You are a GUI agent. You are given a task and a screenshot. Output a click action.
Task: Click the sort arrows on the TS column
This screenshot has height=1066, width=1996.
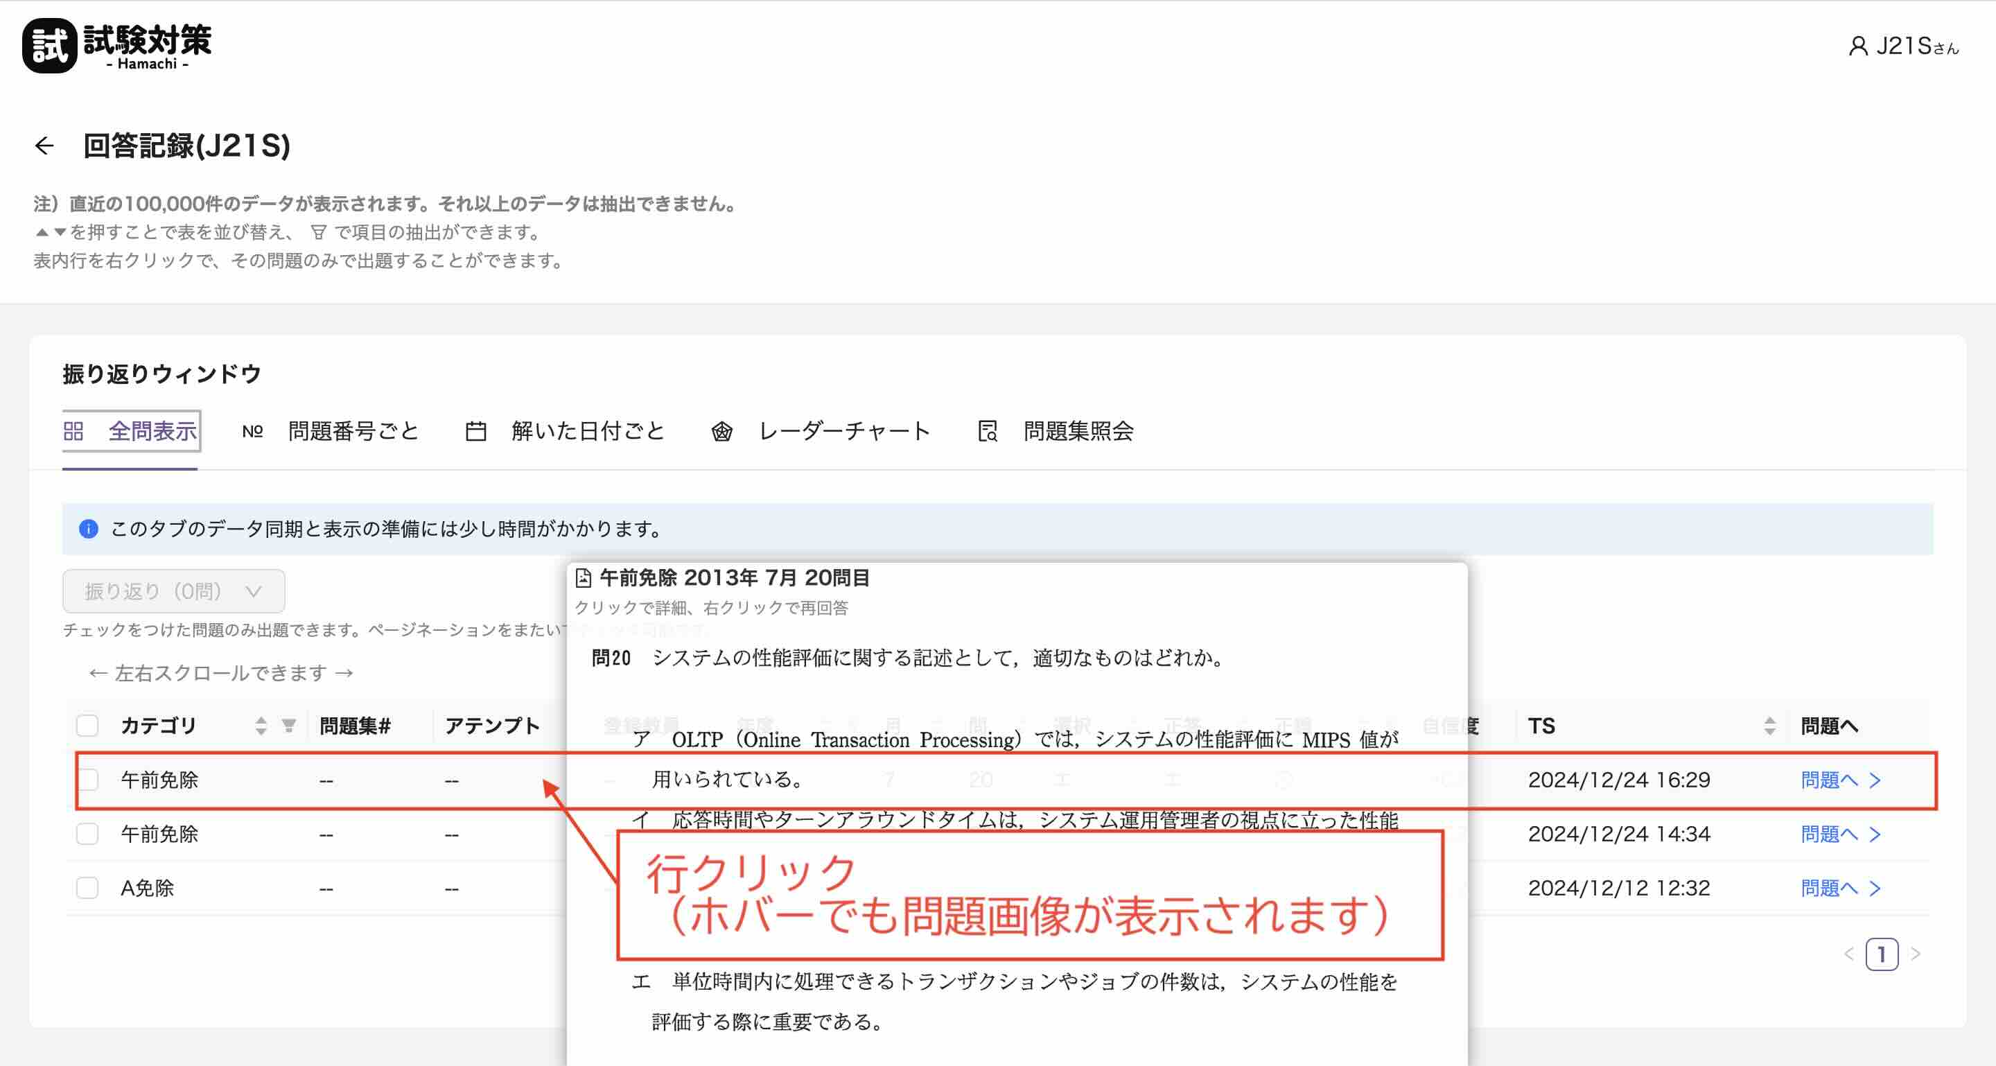coord(1771,726)
